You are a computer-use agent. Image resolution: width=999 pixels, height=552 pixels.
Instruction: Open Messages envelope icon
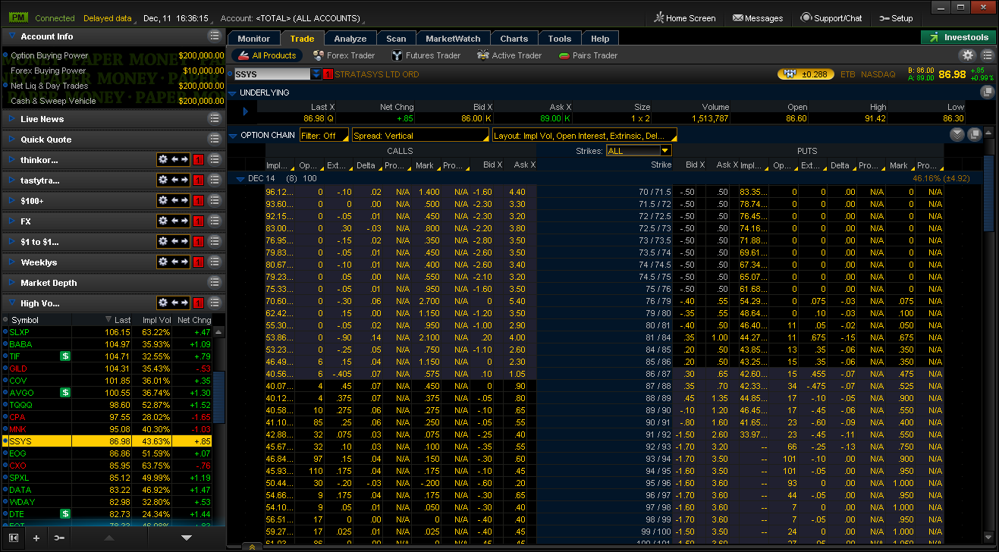point(738,18)
